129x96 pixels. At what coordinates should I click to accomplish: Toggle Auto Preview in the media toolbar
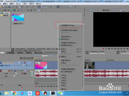tap(34, 10)
